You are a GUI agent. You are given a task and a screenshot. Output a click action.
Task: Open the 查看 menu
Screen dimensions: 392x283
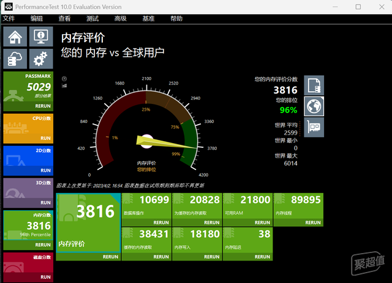64,18
